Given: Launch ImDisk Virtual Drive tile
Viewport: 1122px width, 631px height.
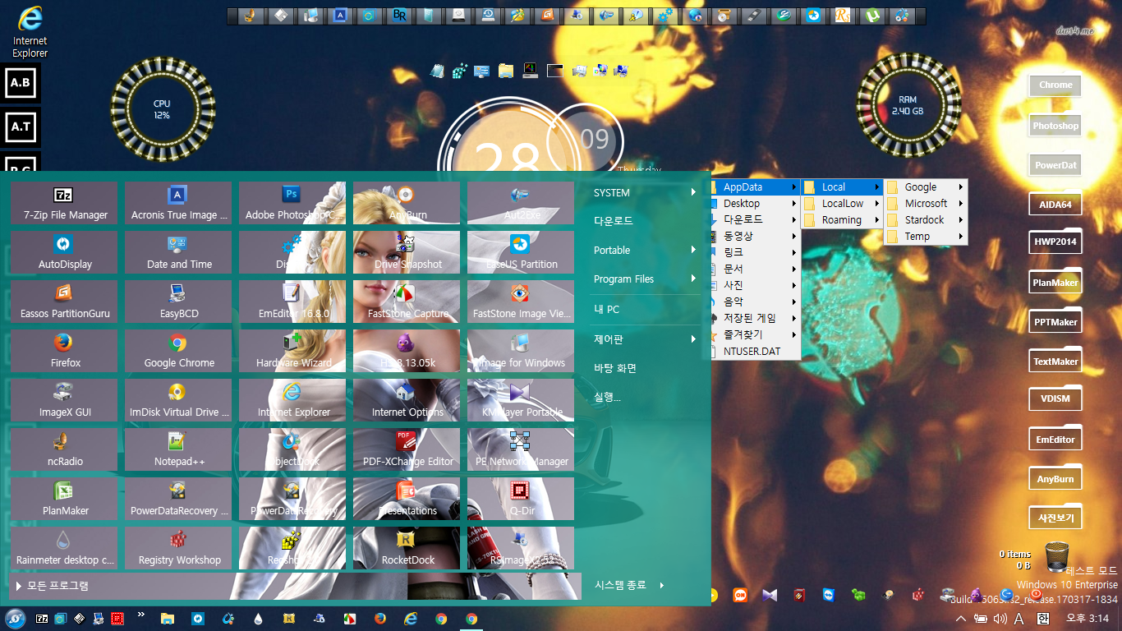Looking at the screenshot, I should [179, 400].
